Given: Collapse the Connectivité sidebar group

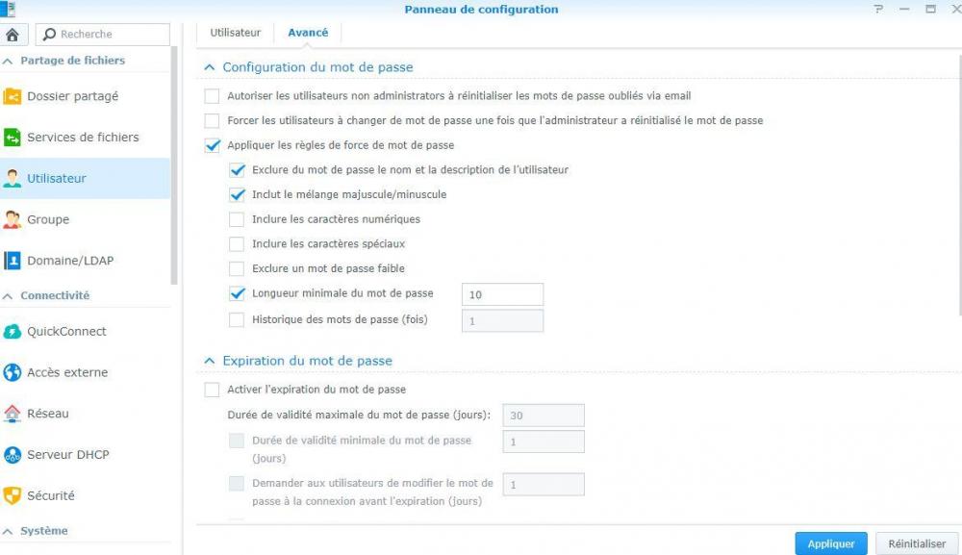Looking at the screenshot, I should point(9,296).
